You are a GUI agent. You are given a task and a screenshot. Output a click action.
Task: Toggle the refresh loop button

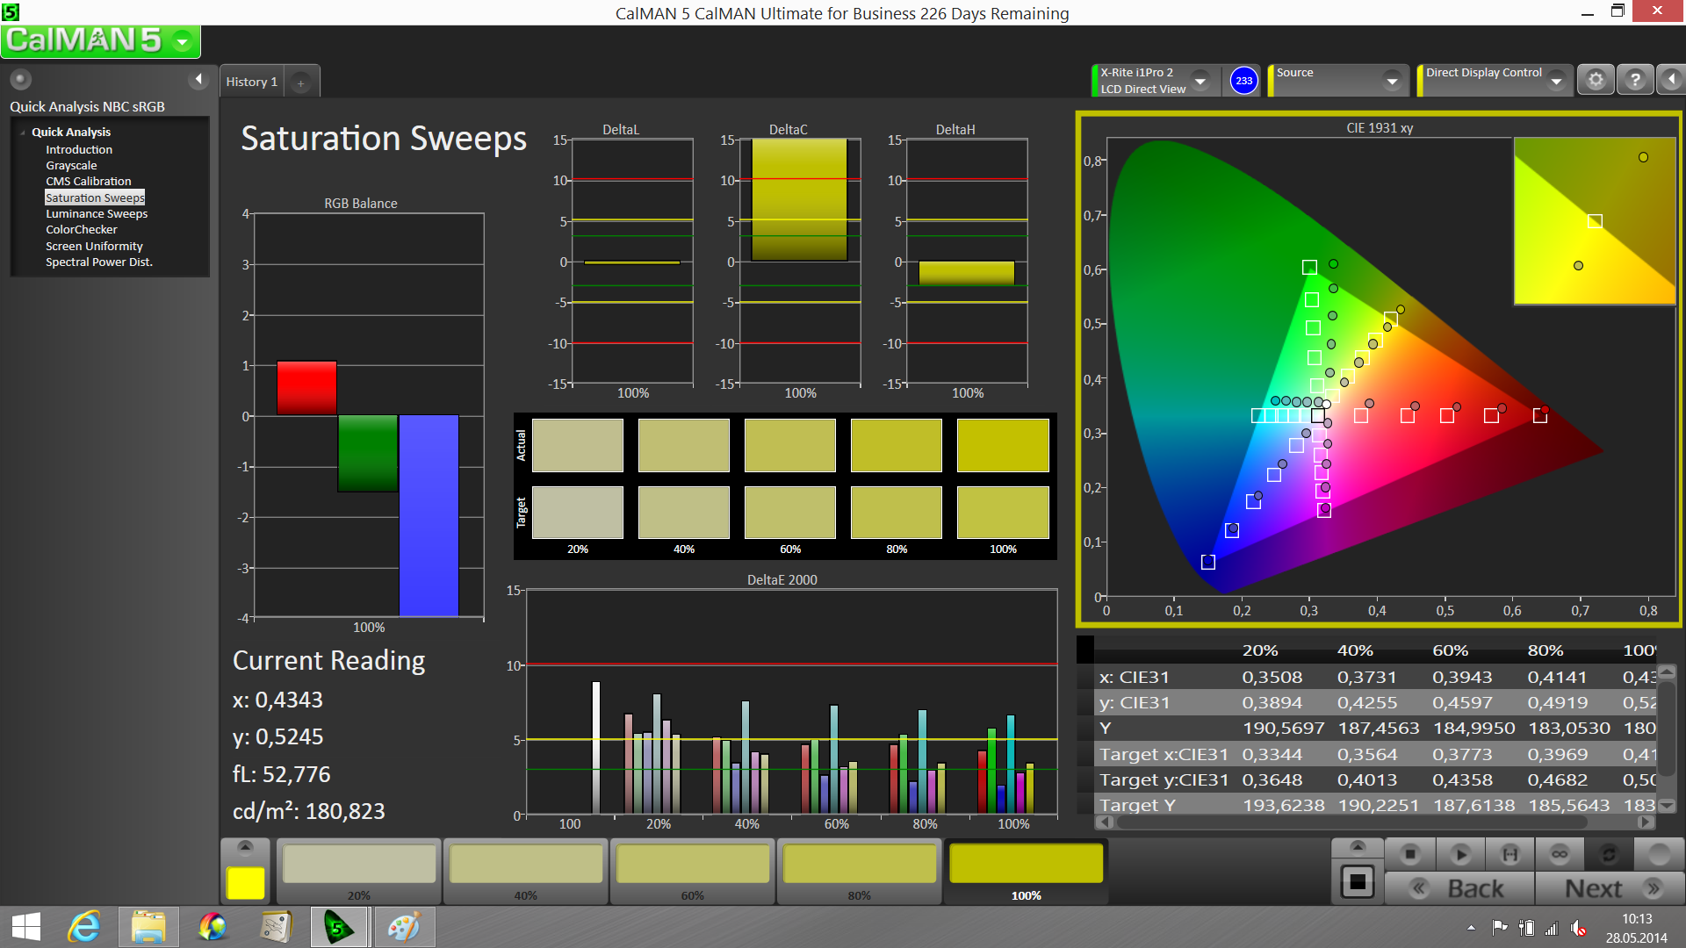point(1609,854)
